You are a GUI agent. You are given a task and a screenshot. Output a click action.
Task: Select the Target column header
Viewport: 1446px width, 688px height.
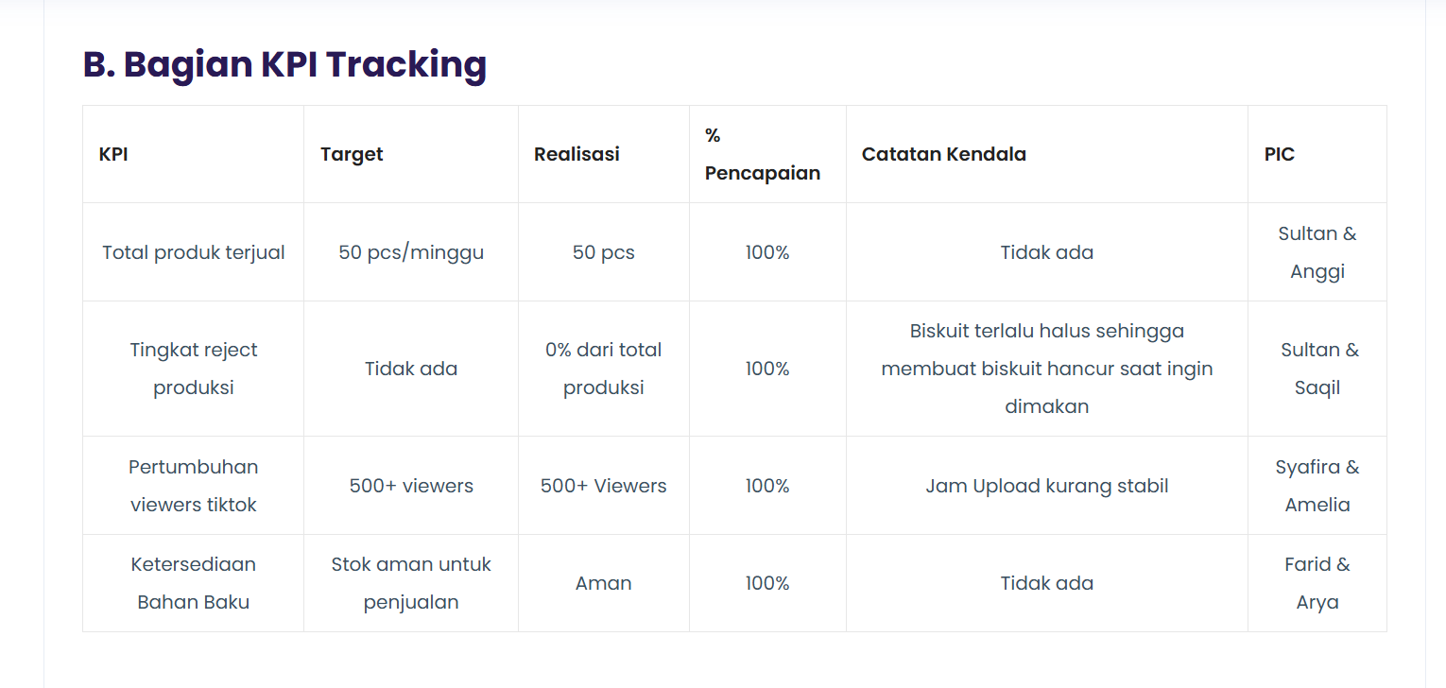point(411,154)
